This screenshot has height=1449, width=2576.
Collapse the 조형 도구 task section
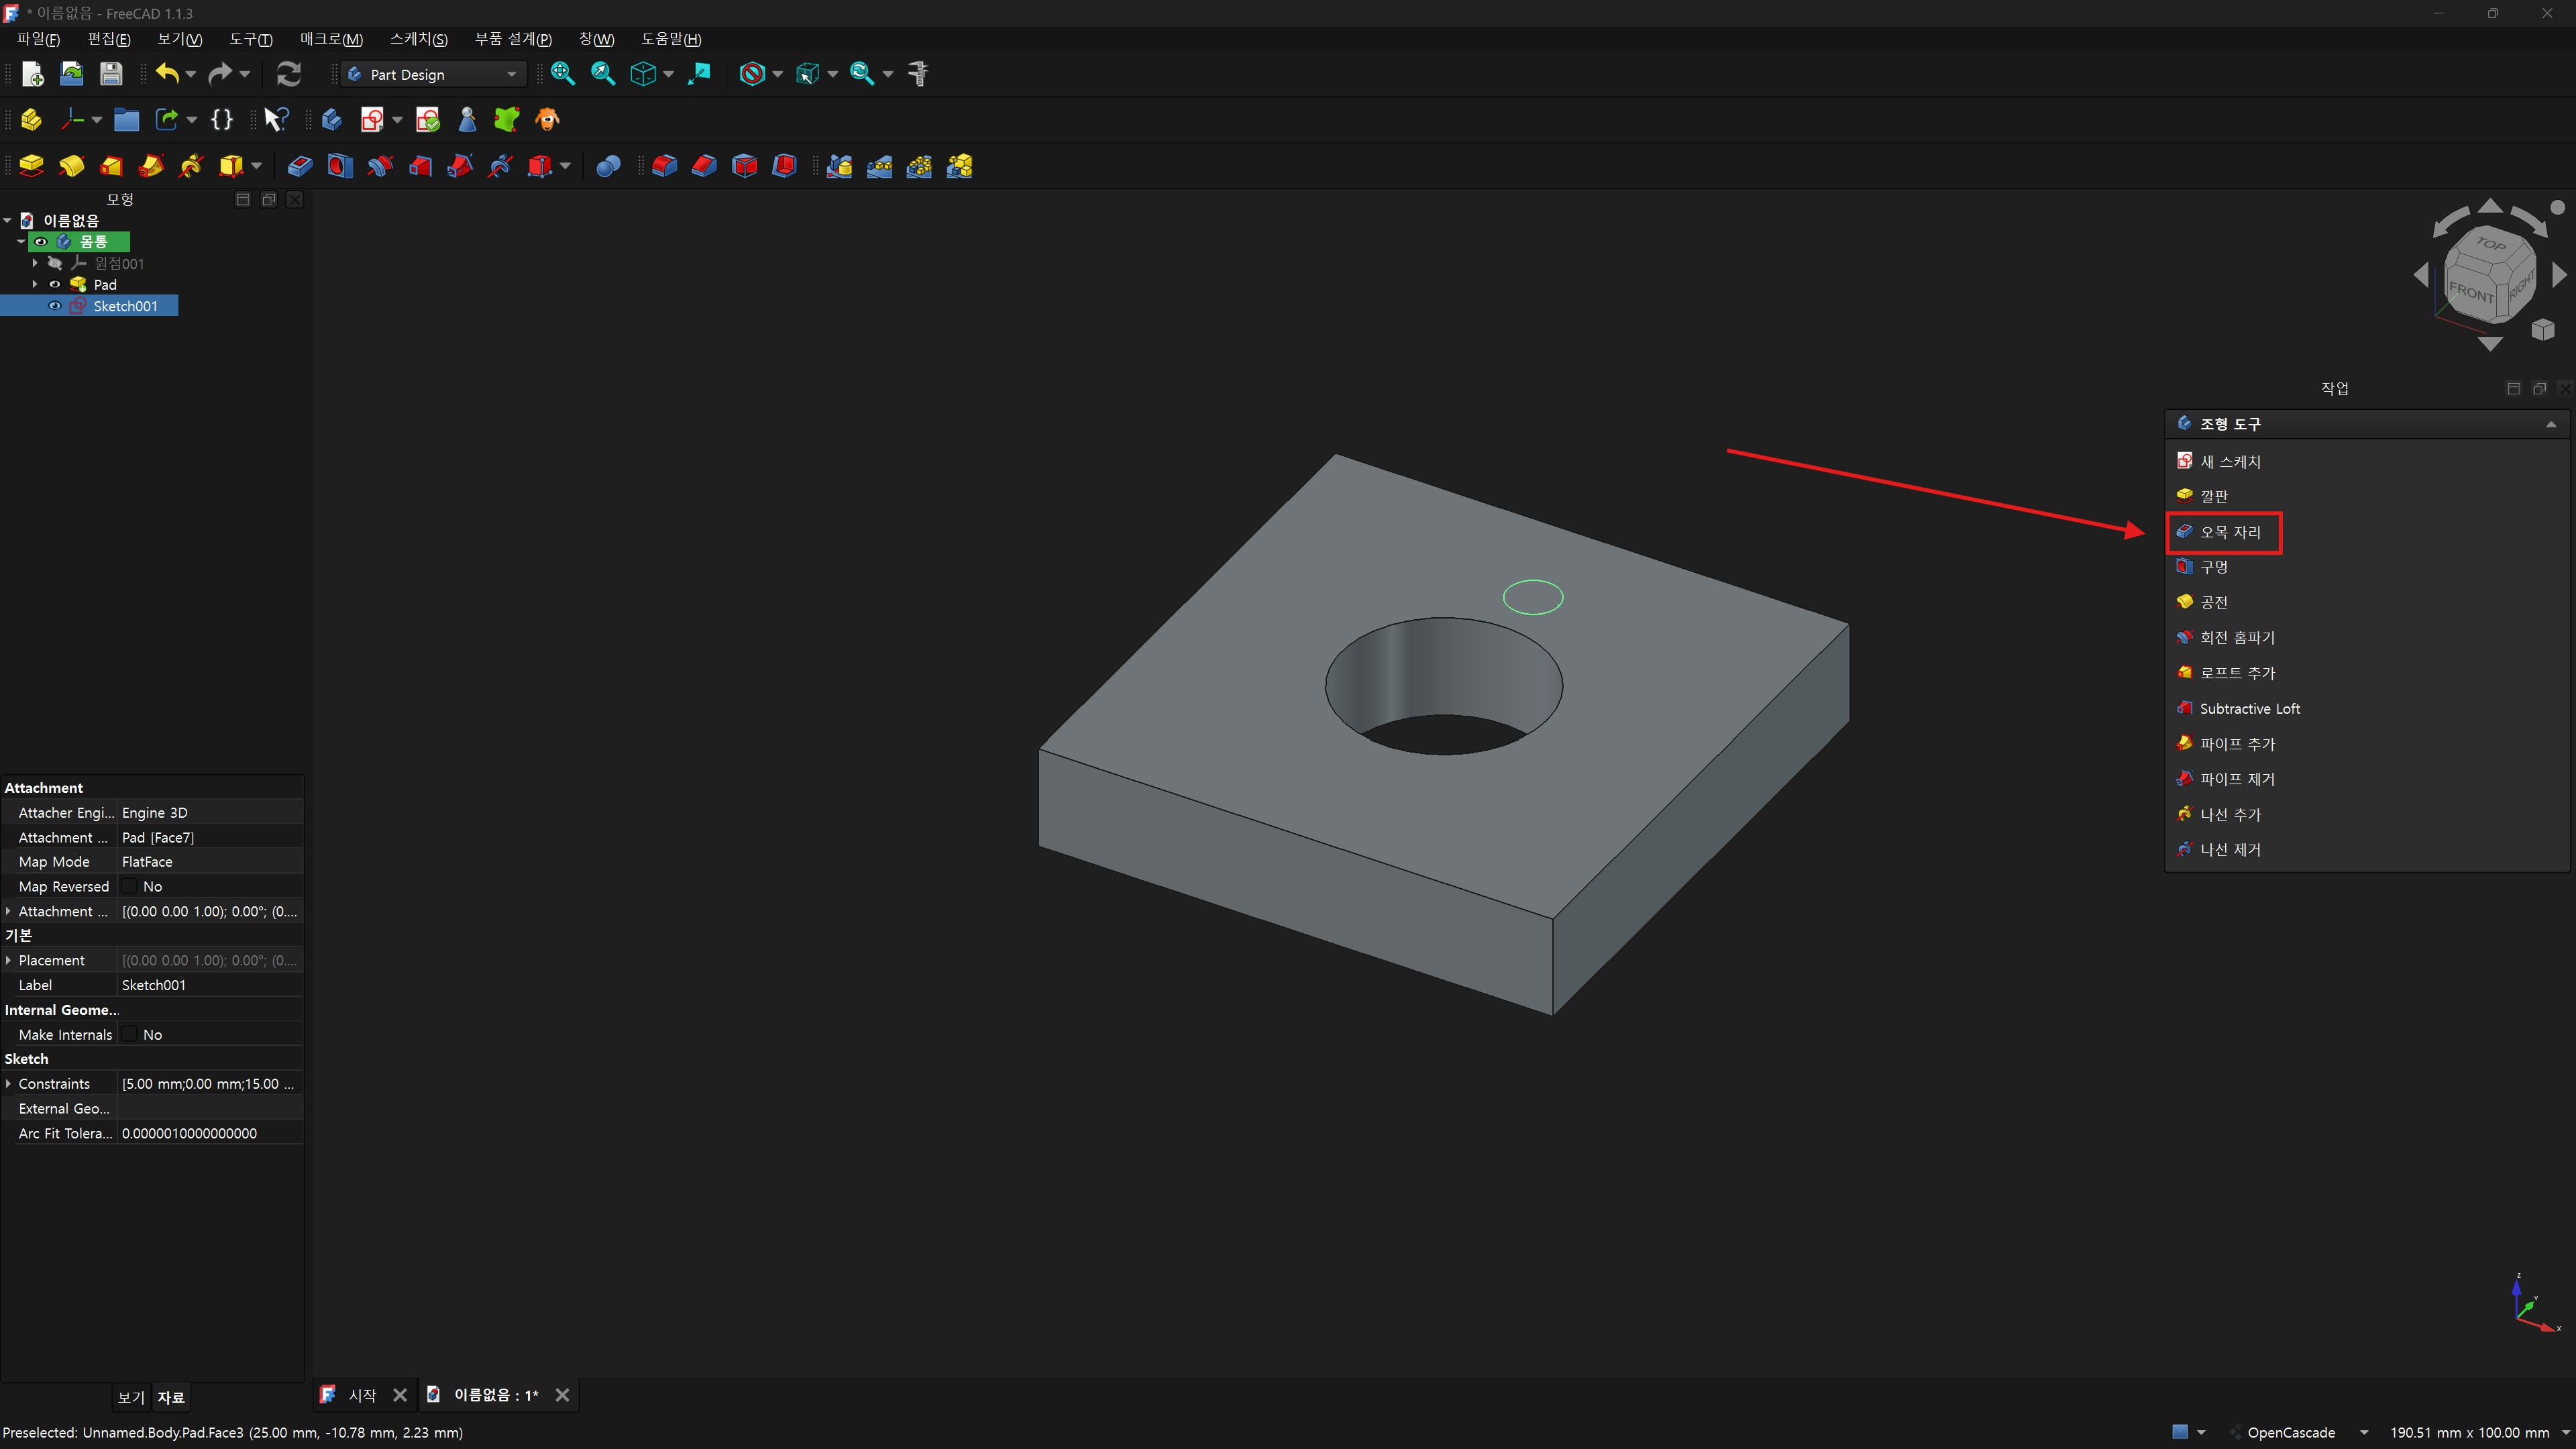2551,424
